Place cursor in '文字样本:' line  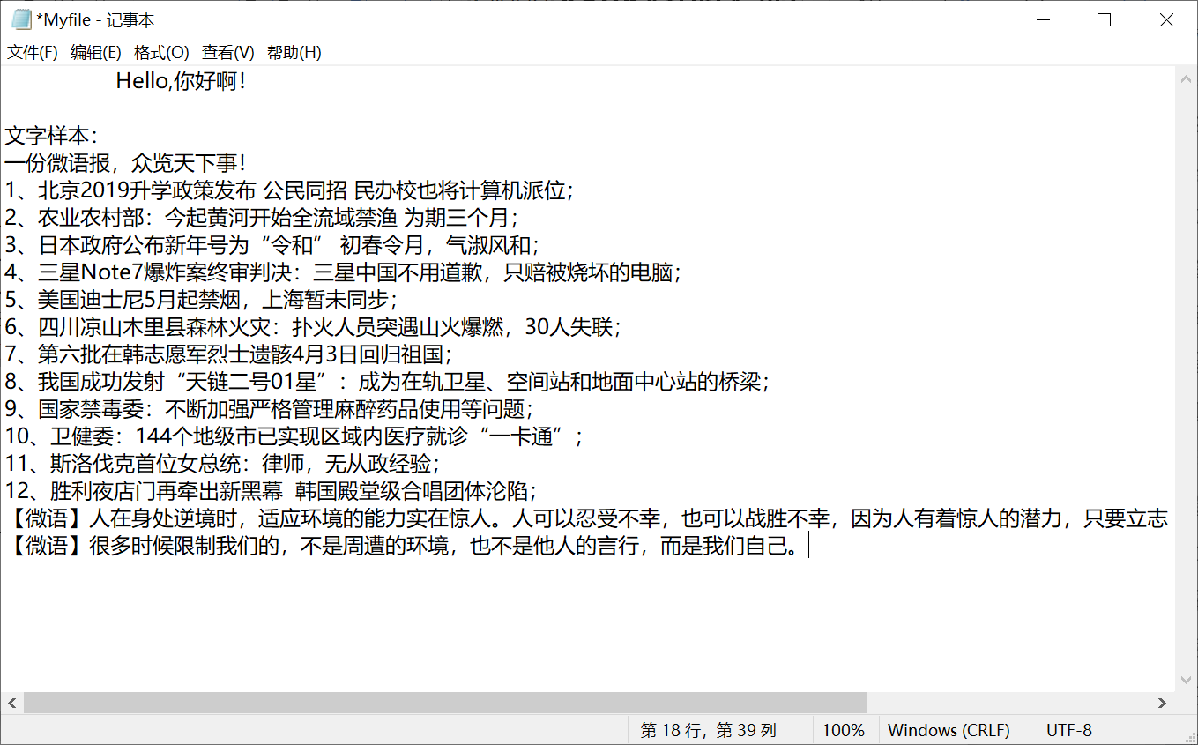(x=52, y=136)
